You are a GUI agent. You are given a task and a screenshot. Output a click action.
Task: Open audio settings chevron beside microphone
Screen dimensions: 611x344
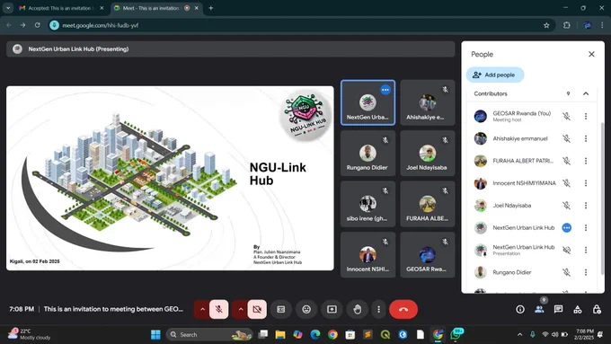click(x=202, y=309)
